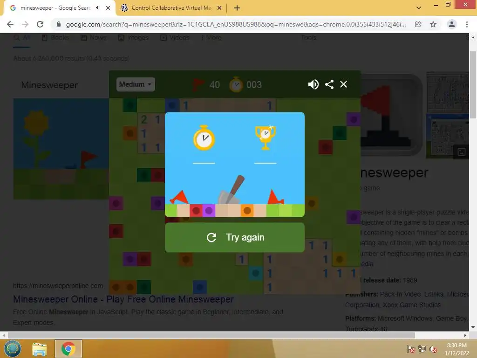477x358 pixels.
Task: Select the Books search filter
Action: coord(55,37)
